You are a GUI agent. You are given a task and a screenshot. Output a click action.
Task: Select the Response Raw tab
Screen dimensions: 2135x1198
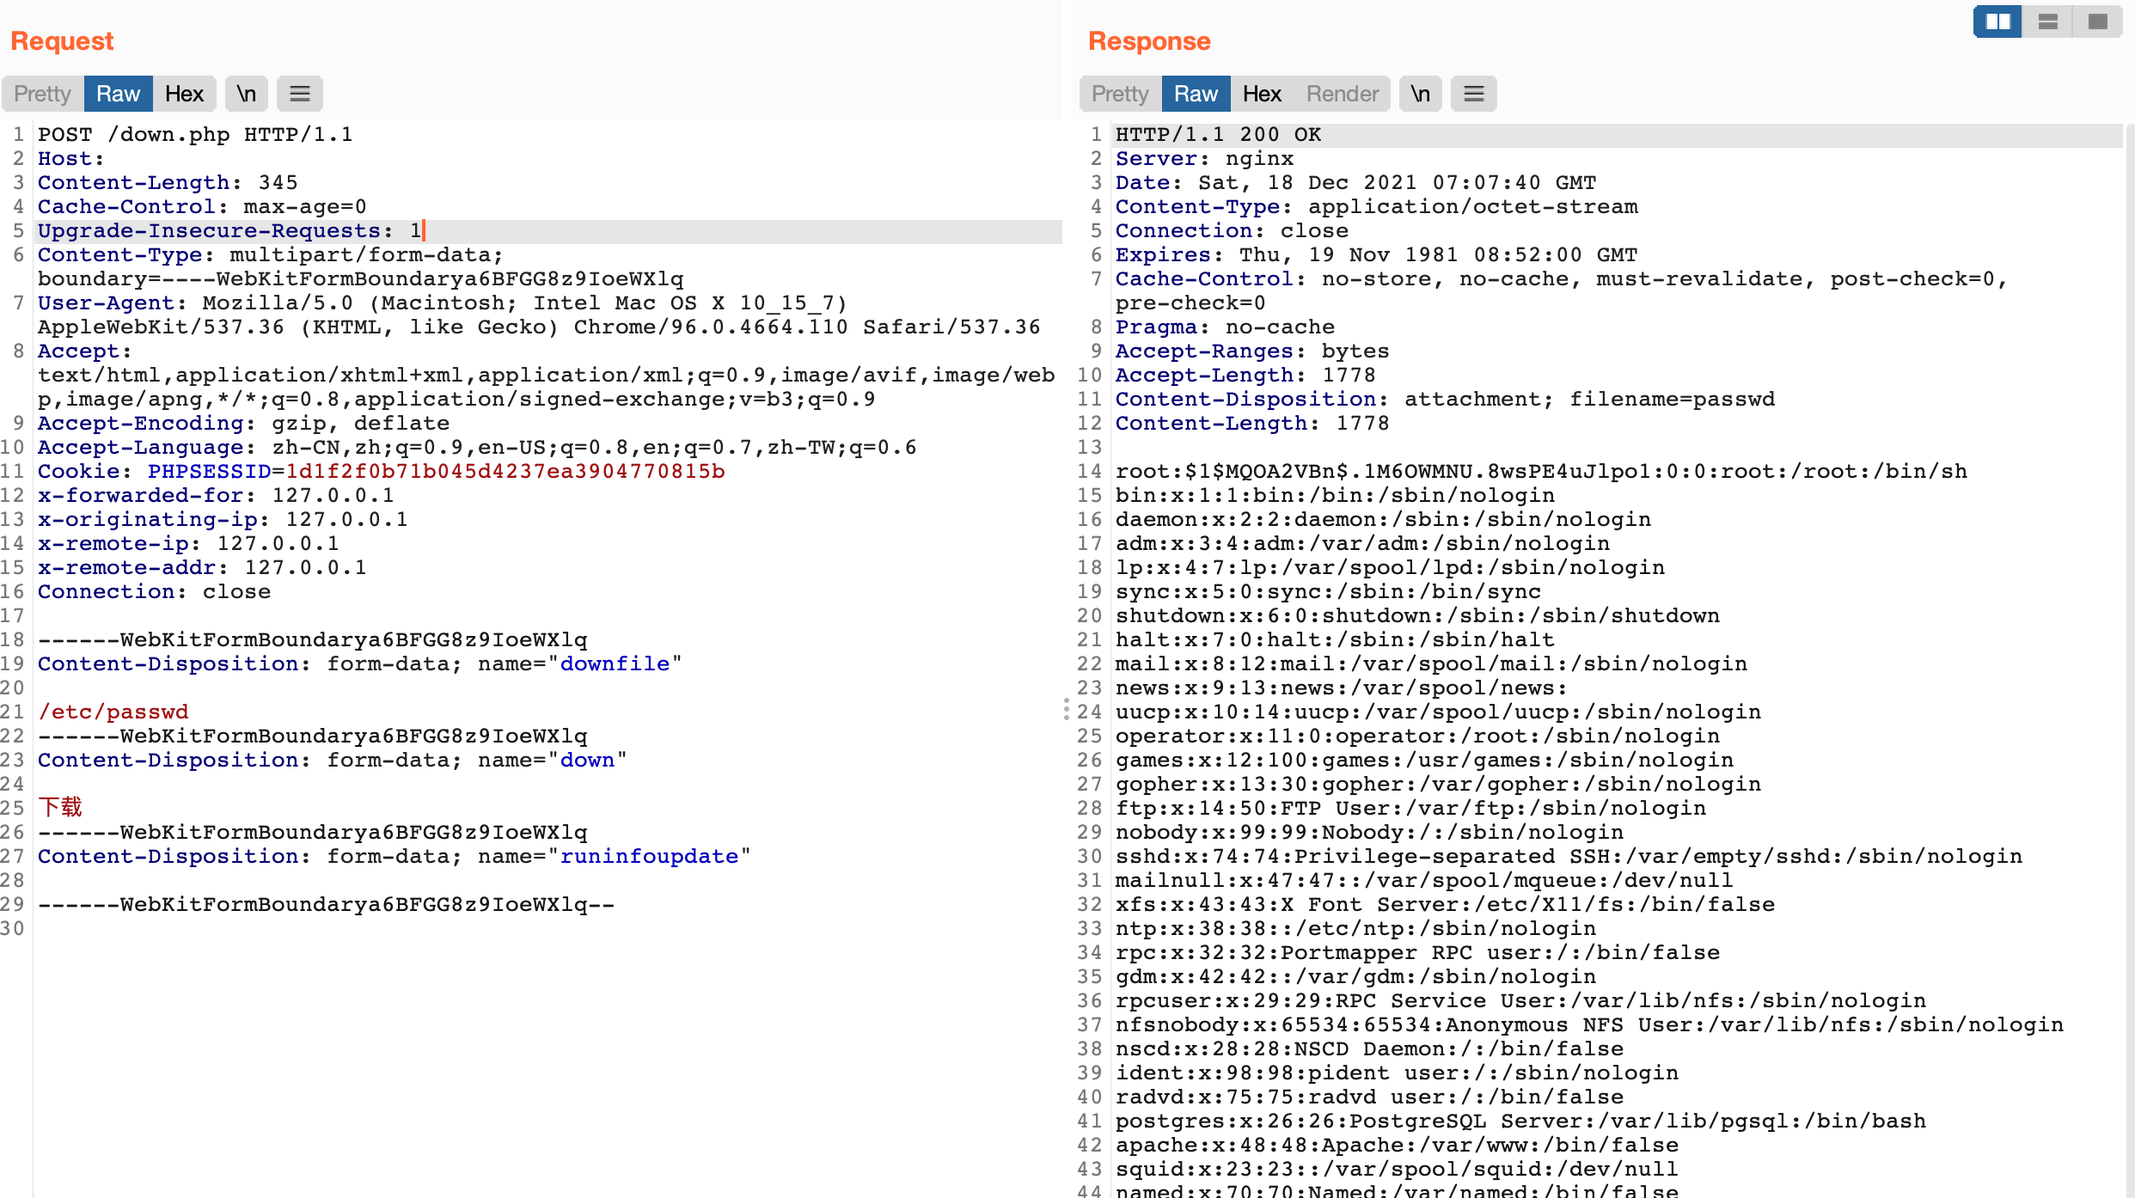pos(1196,94)
